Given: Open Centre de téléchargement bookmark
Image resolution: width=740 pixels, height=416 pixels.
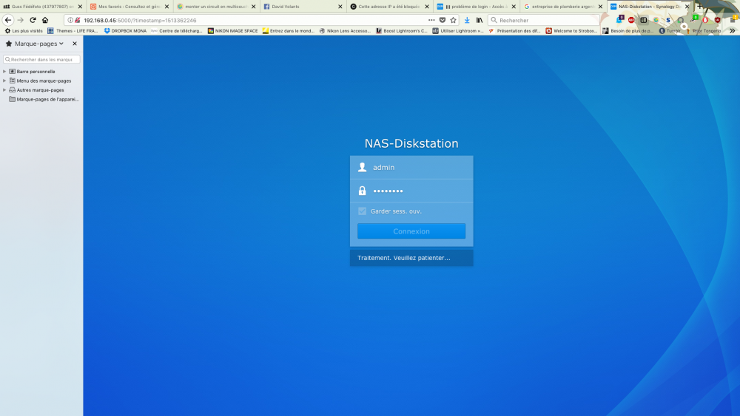Looking at the screenshot, I should coord(177,30).
